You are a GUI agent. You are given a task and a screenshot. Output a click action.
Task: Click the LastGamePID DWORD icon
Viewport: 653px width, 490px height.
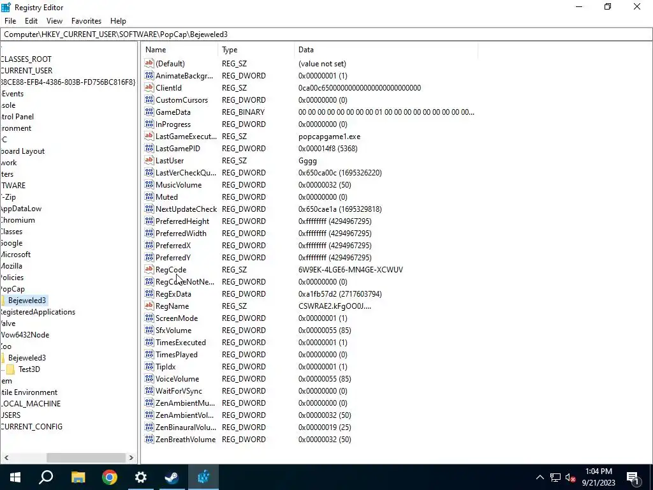pos(149,148)
